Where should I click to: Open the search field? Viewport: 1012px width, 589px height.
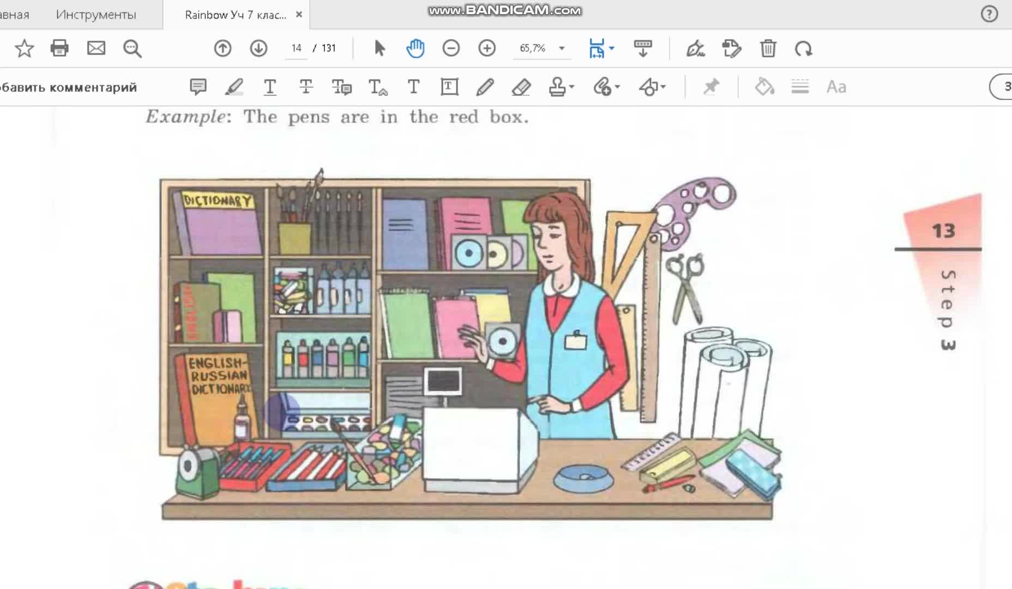[131, 48]
